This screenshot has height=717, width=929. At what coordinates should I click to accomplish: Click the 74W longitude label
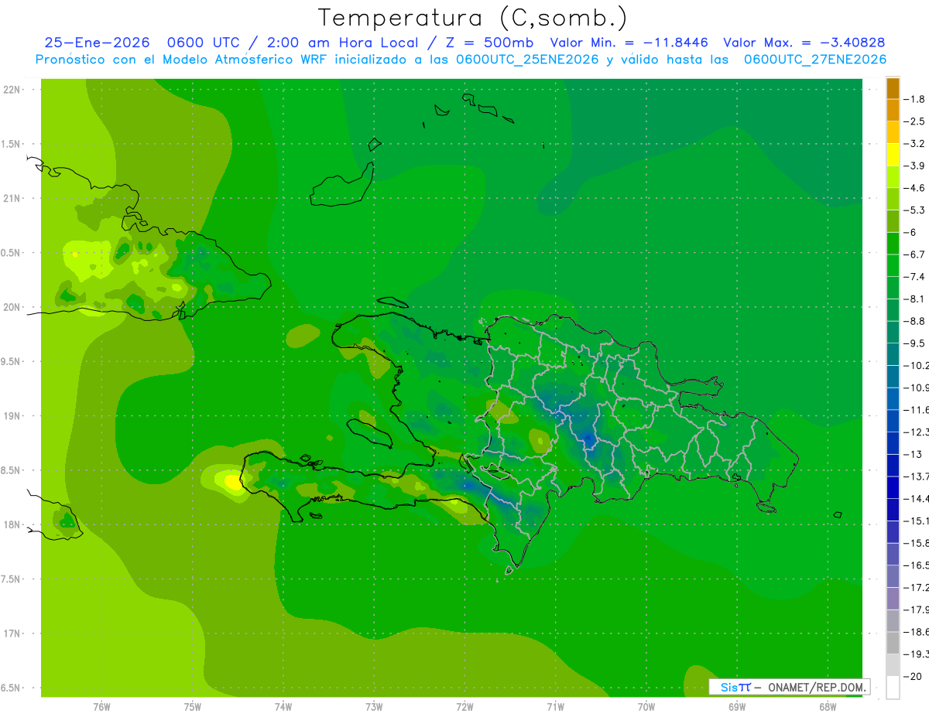[x=283, y=706]
